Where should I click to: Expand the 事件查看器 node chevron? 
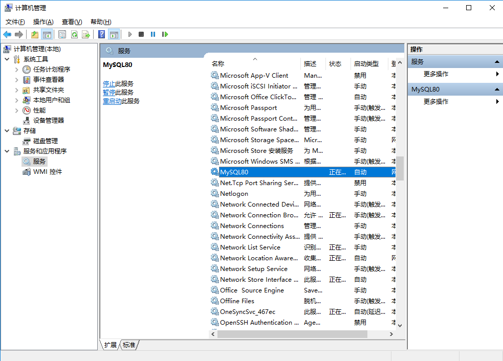17,79
